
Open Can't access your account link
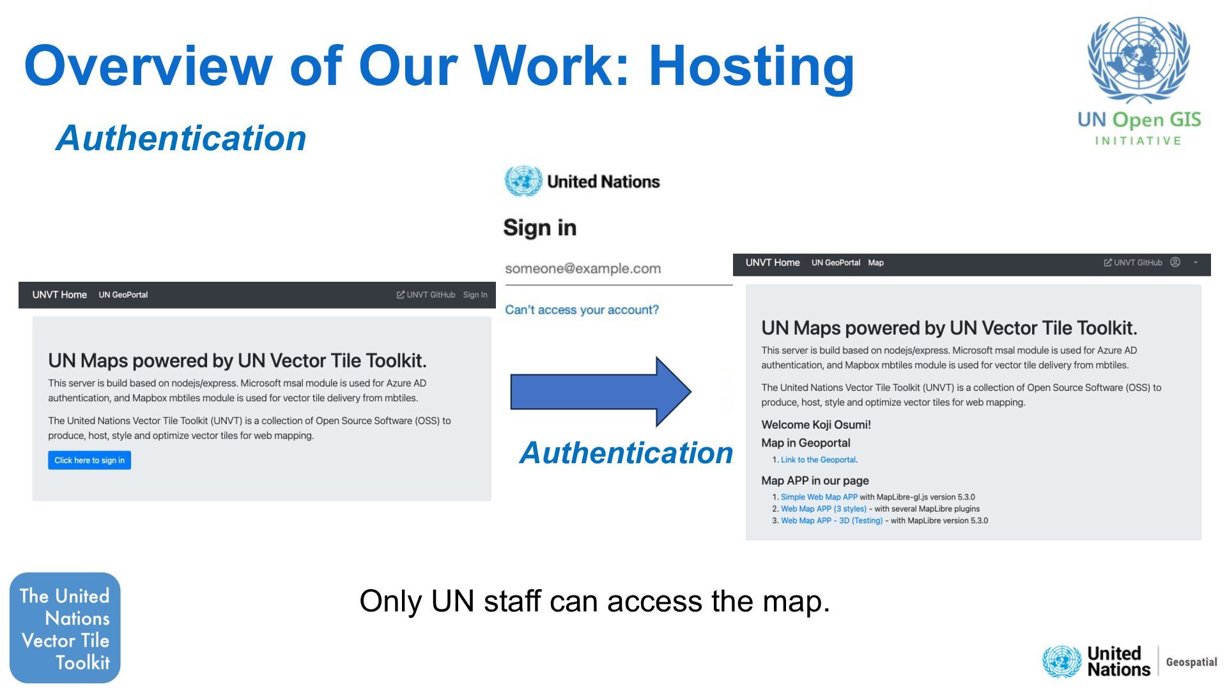pos(582,310)
